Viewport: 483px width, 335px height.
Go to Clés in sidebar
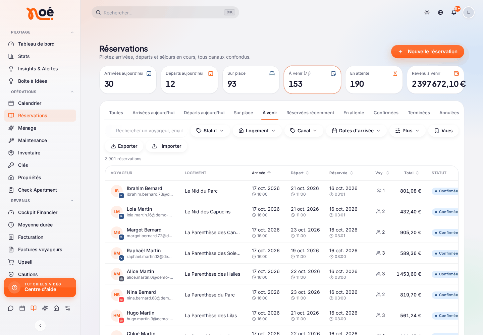tap(40, 165)
